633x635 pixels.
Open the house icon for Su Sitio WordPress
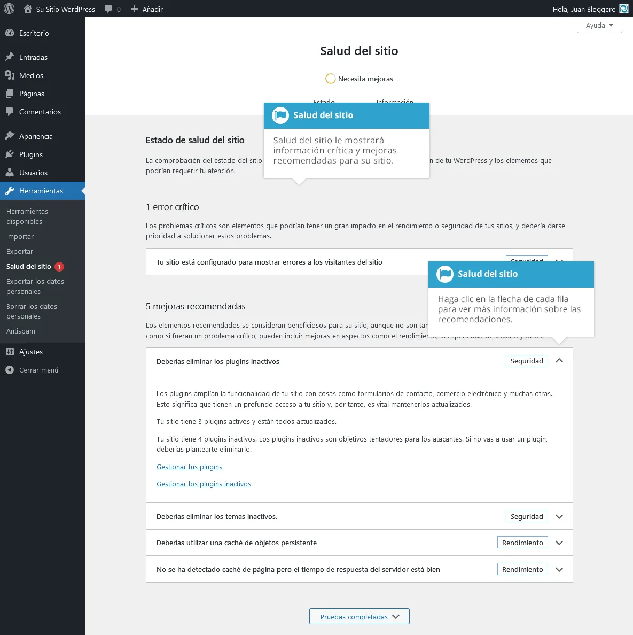(x=28, y=9)
